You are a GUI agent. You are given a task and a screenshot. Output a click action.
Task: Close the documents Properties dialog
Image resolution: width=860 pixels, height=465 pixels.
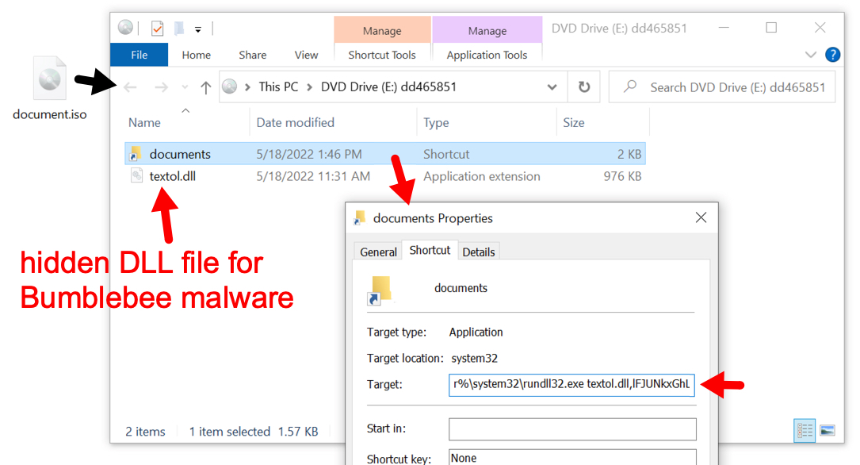[701, 217]
